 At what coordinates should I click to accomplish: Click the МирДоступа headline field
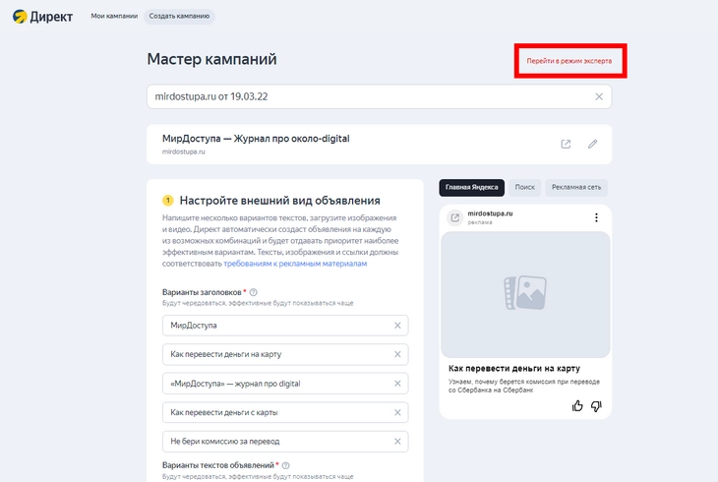pos(285,326)
